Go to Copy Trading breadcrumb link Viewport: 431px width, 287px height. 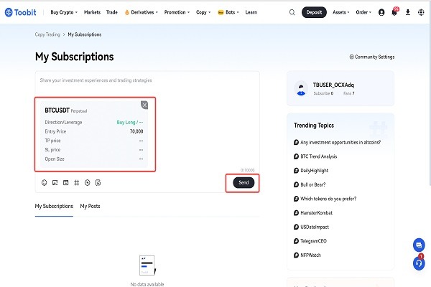tap(47, 34)
